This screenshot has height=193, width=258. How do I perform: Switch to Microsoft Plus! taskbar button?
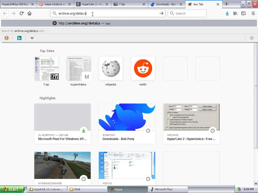point(168,189)
